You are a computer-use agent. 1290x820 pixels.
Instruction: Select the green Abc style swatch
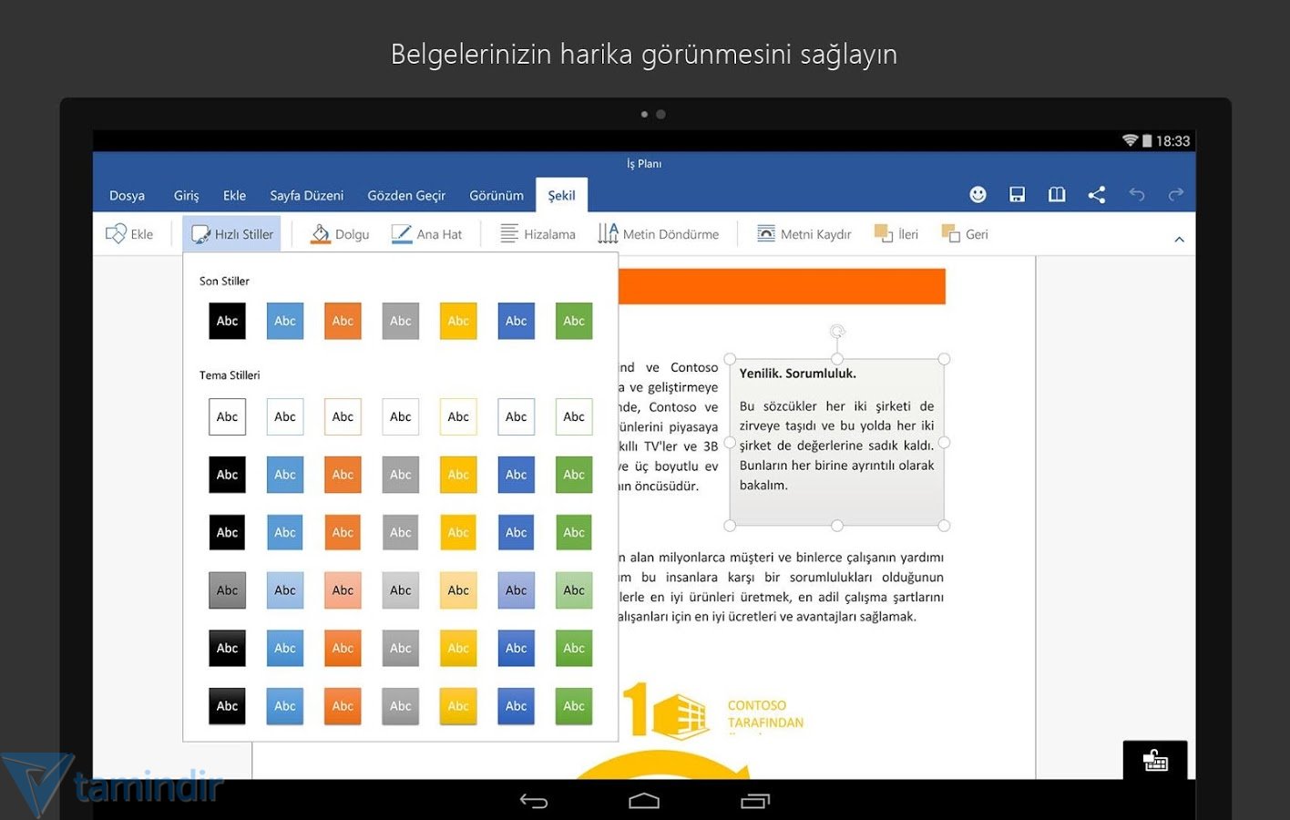pos(573,321)
